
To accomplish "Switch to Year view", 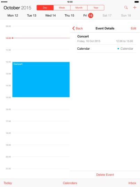I will (96, 8).
